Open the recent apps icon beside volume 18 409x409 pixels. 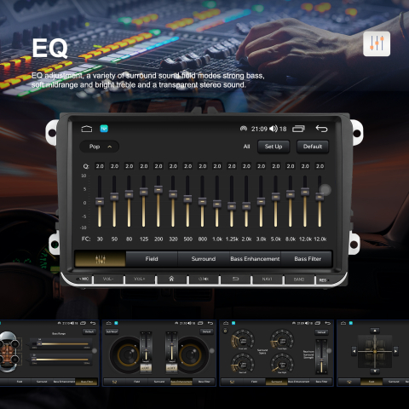click(298, 129)
